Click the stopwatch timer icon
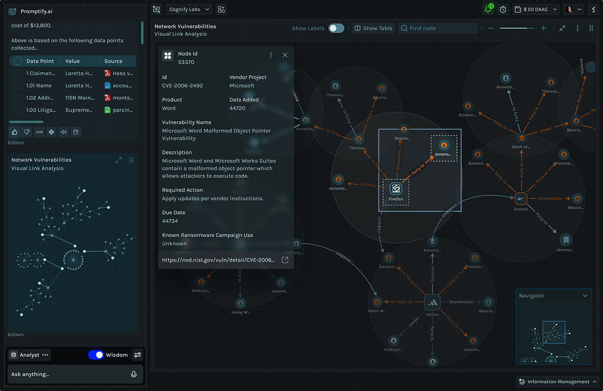Screen dimensions: 603x391 coord(503,10)
